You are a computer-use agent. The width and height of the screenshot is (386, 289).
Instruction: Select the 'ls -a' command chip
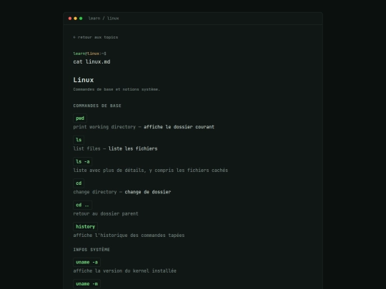[83, 161]
